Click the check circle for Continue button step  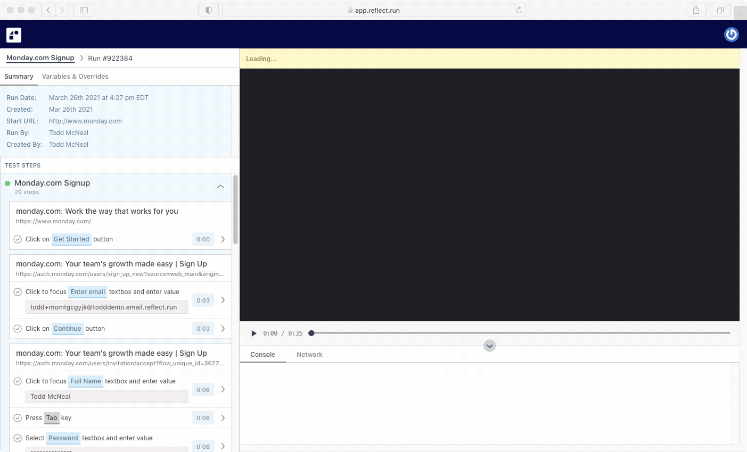[x=18, y=329]
